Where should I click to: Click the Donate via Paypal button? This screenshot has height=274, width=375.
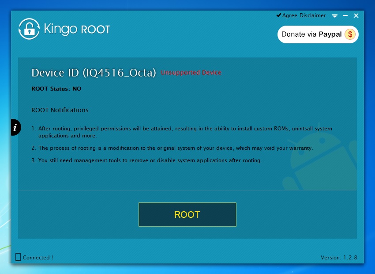[x=318, y=34]
